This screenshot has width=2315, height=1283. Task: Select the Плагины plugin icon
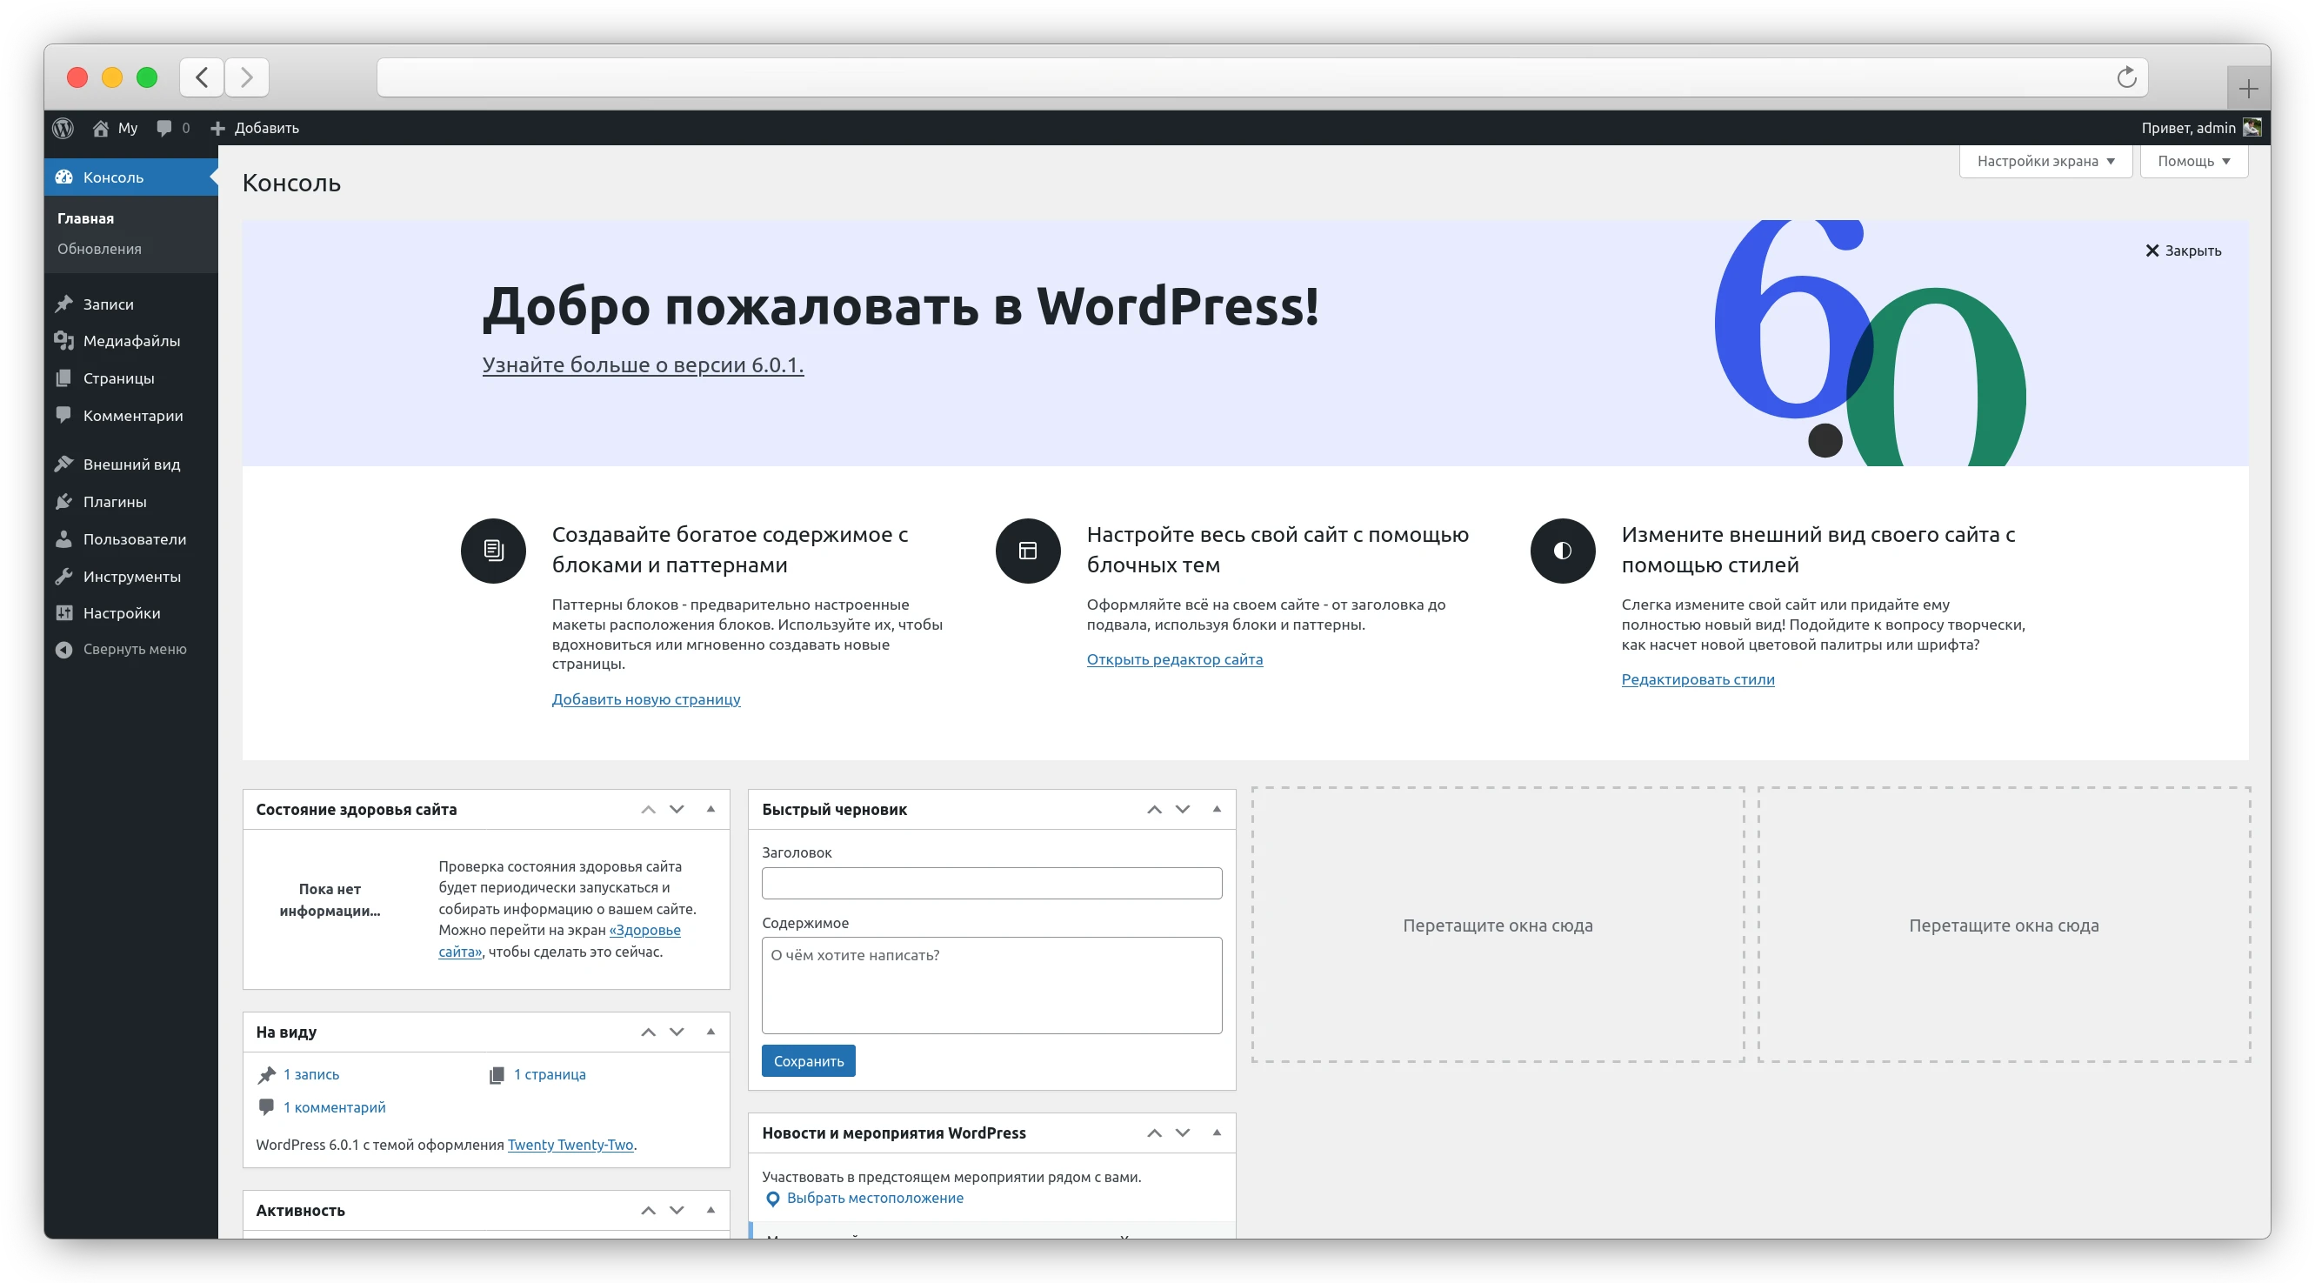(63, 501)
